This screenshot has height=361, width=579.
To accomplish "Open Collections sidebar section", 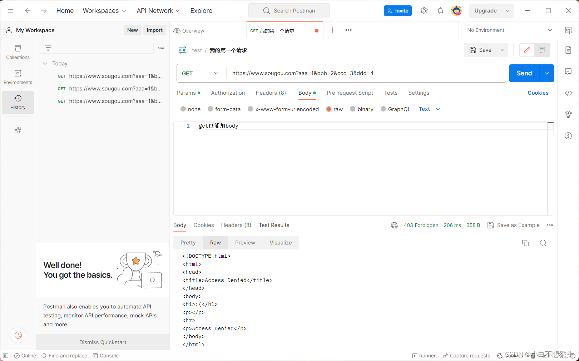I will (x=18, y=52).
